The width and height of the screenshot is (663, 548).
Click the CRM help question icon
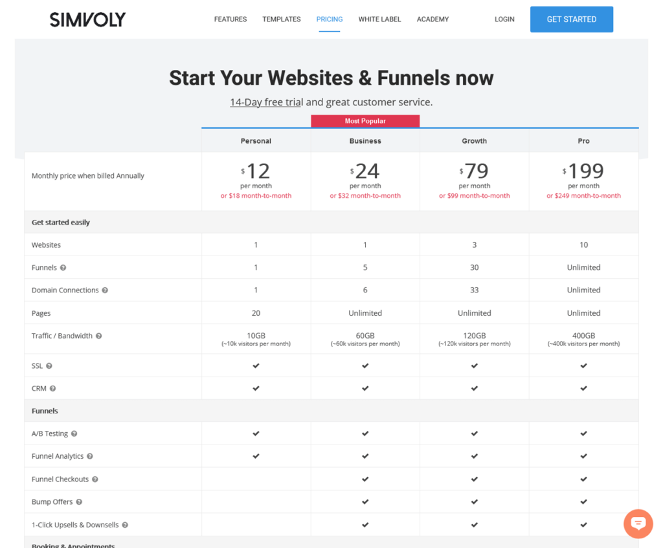tap(52, 389)
